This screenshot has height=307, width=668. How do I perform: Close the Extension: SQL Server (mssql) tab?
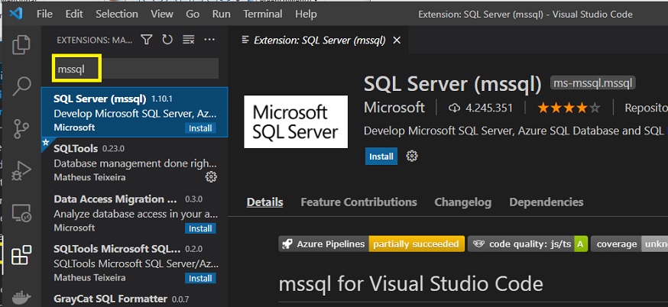[x=397, y=40]
